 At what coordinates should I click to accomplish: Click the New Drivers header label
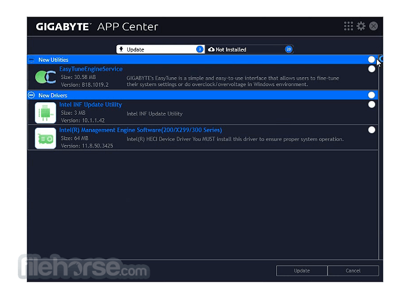[x=53, y=96]
